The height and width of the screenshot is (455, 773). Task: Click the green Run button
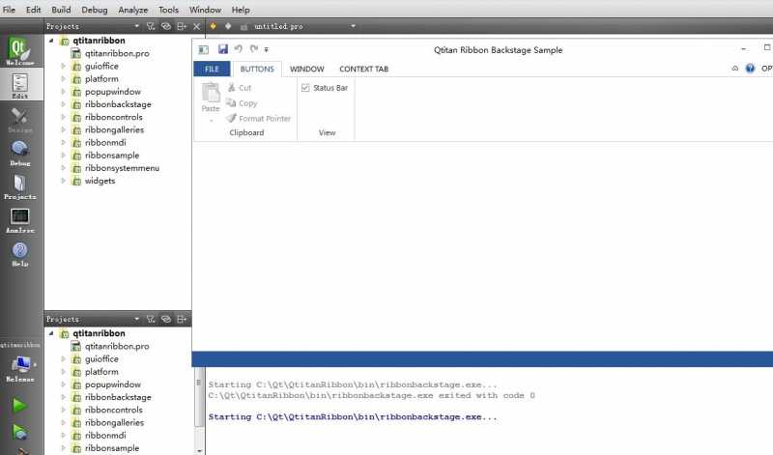[x=19, y=405]
